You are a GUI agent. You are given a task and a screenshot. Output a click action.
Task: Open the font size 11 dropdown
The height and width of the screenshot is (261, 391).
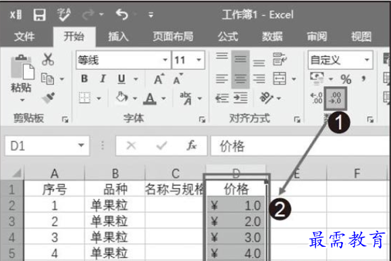(199, 60)
